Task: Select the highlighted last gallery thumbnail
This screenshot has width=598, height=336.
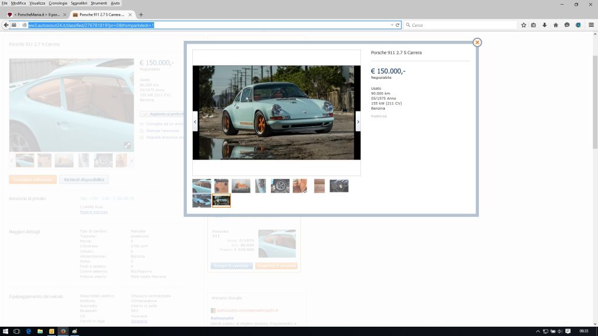Action: point(221,201)
